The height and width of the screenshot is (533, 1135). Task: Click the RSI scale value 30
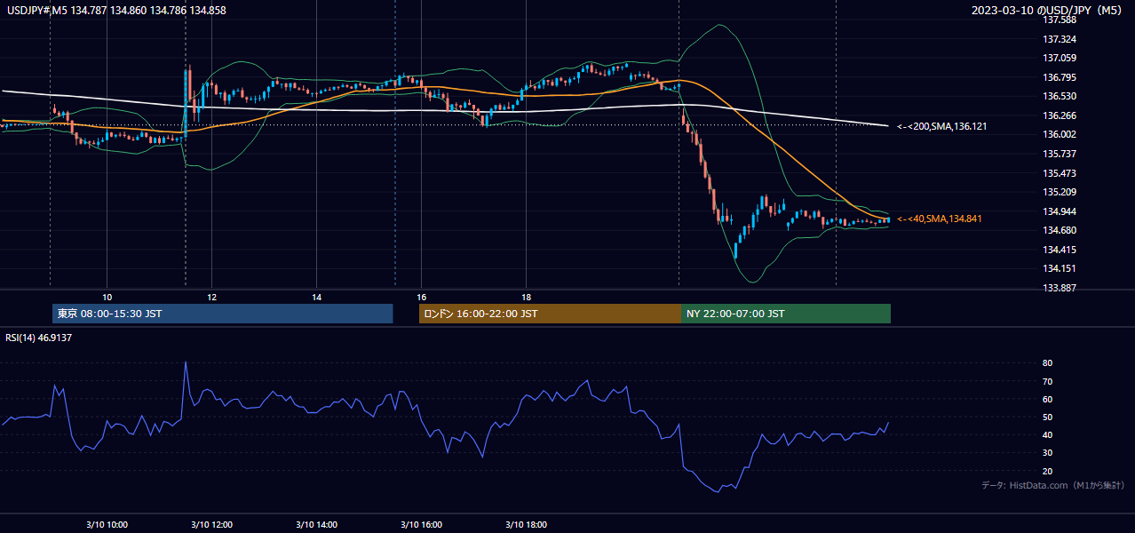click(x=1048, y=453)
